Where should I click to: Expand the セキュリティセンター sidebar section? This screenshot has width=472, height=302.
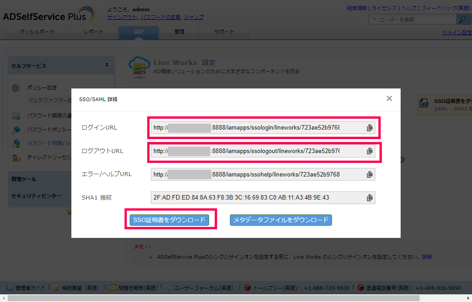point(40,196)
